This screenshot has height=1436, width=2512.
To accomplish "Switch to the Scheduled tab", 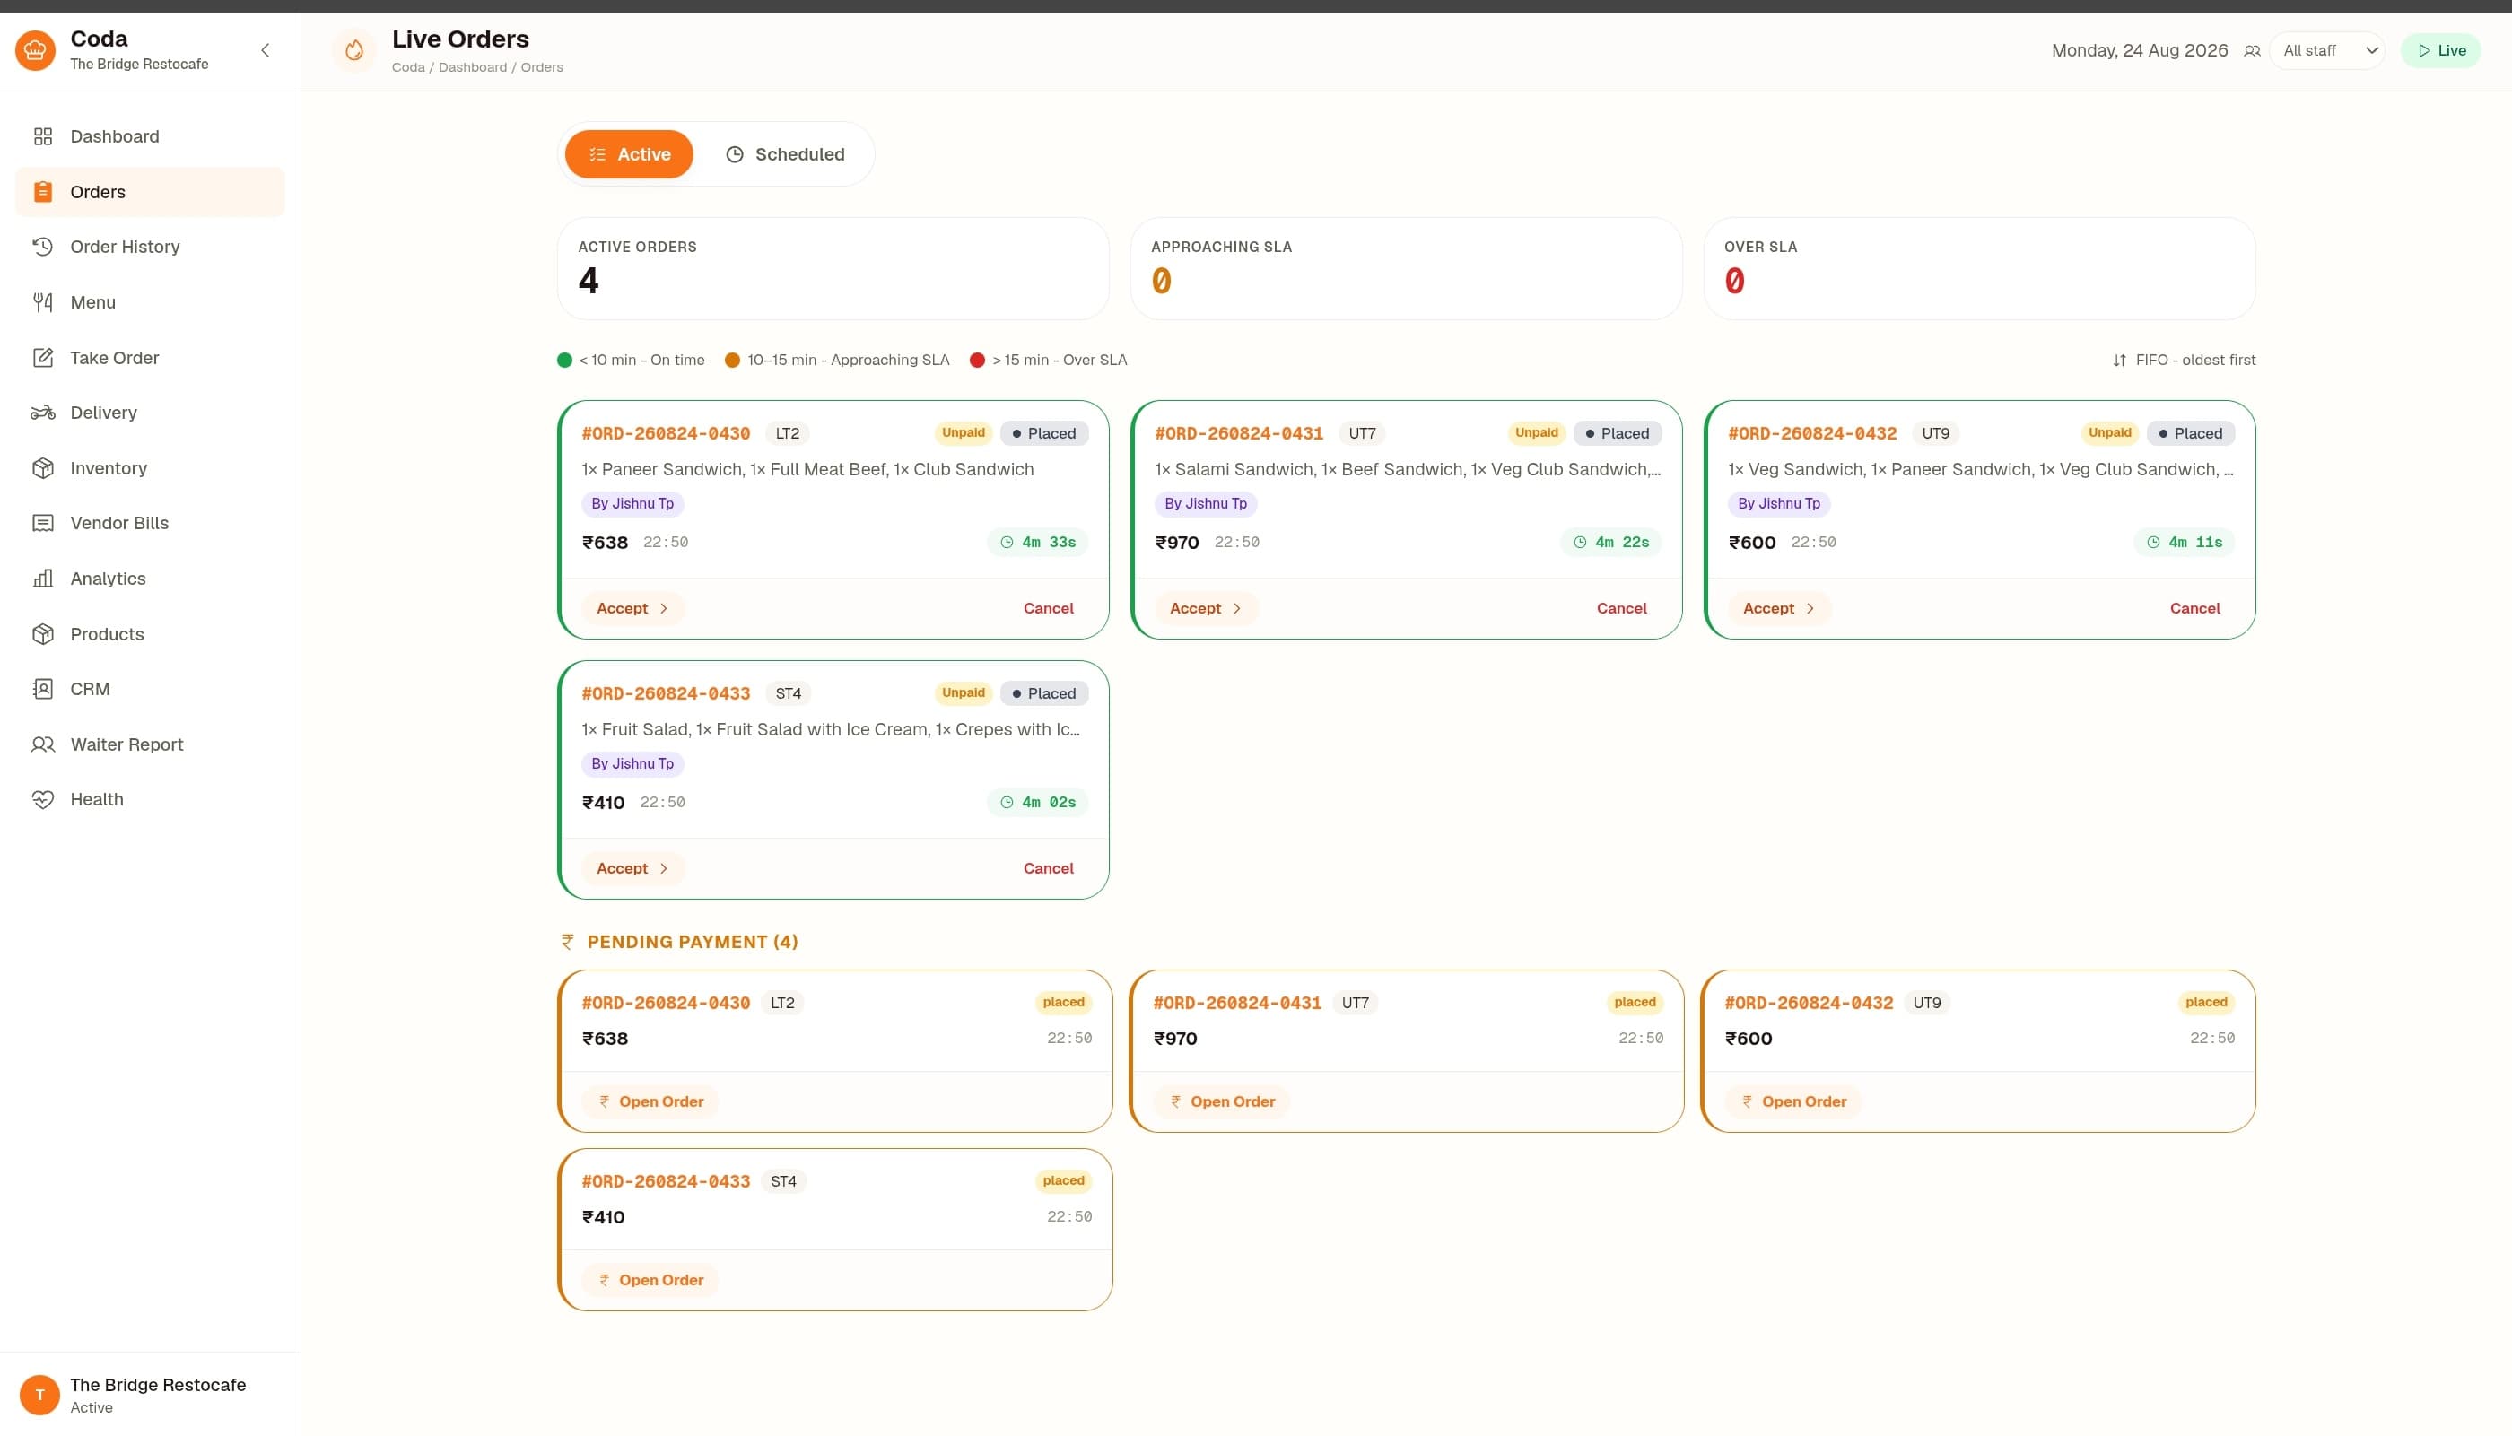I will [785, 154].
